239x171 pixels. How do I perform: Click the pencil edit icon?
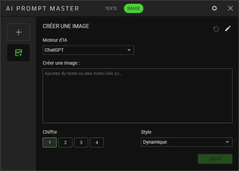click(x=228, y=29)
